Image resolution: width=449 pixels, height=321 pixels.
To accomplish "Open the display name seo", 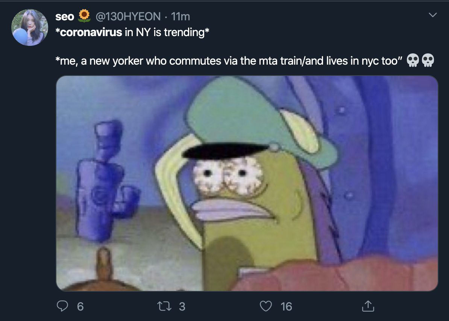I will (65, 17).
